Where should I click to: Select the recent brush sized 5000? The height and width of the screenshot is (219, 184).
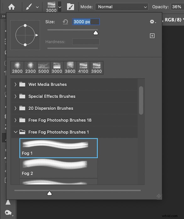(44, 68)
